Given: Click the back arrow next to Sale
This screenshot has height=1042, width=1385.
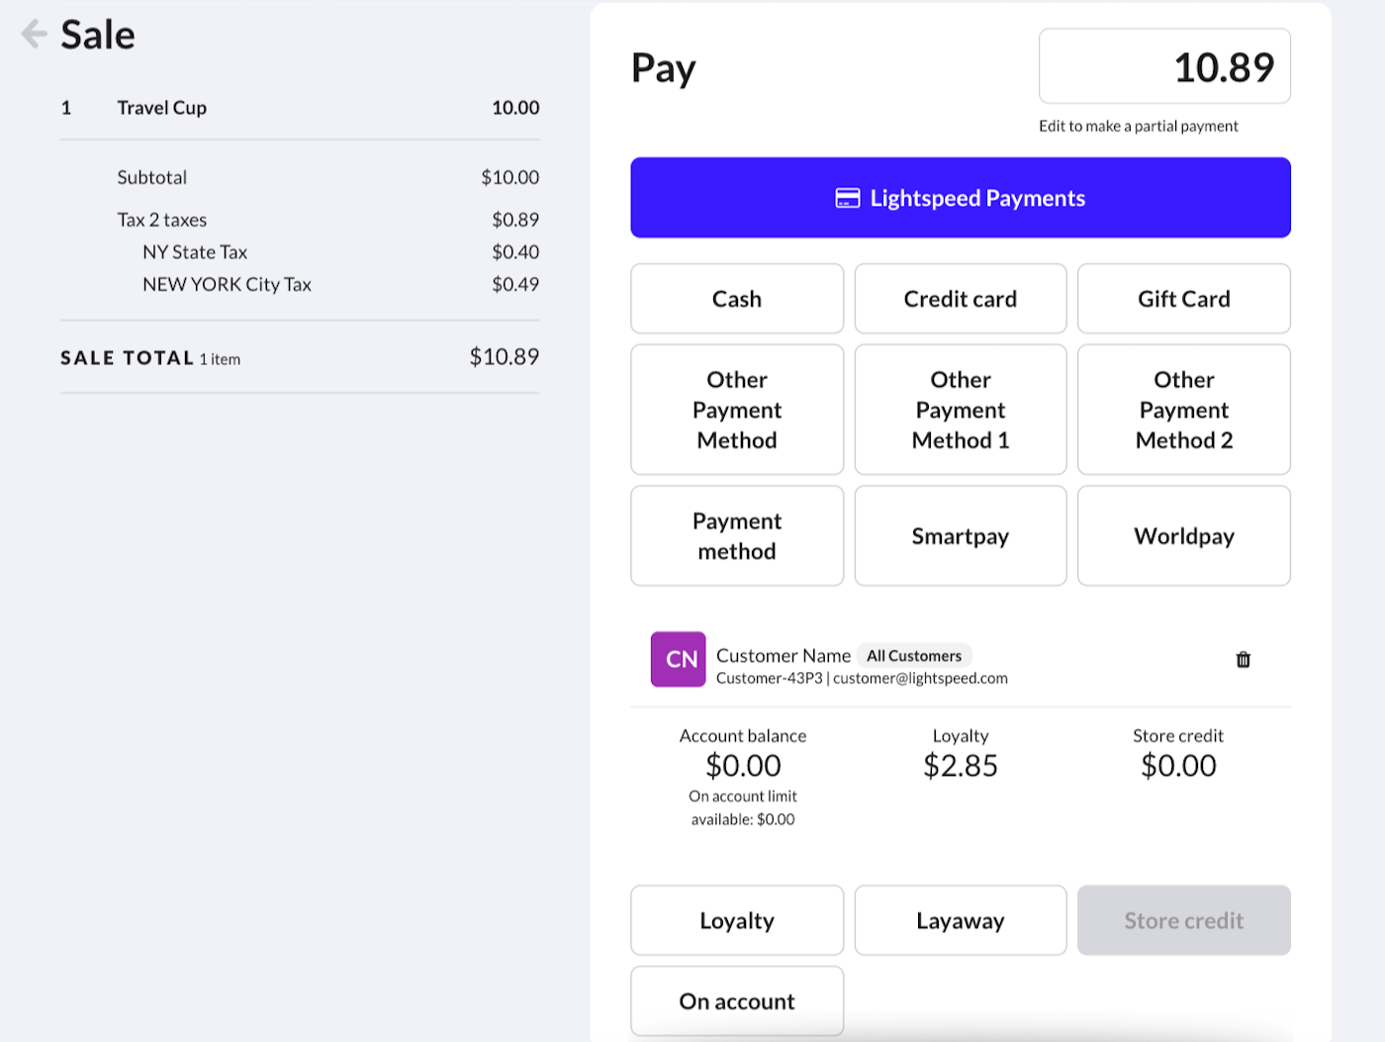Looking at the screenshot, I should [x=34, y=35].
